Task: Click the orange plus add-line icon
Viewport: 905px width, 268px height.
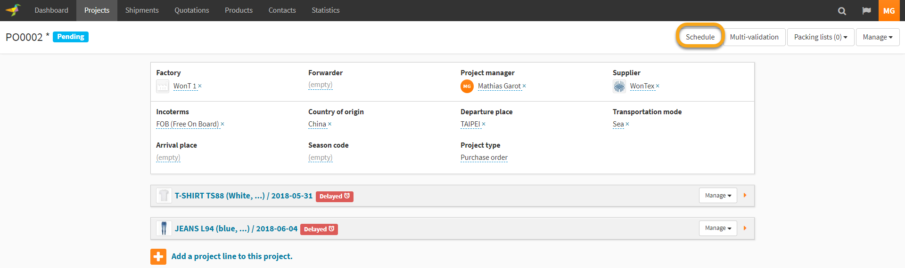Action: click(158, 257)
